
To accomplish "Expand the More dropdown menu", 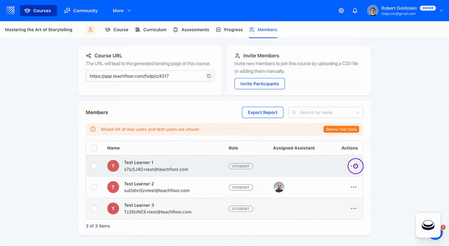I will tap(122, 11).
